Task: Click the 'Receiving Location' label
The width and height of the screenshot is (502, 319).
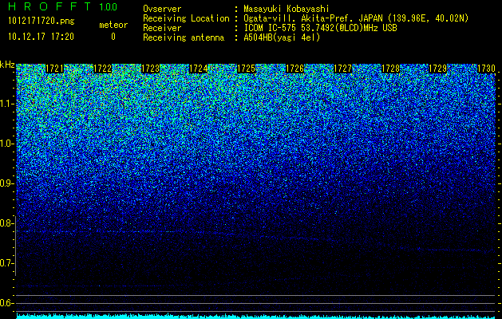Action: pyautogui.click(x=186, y=18)
